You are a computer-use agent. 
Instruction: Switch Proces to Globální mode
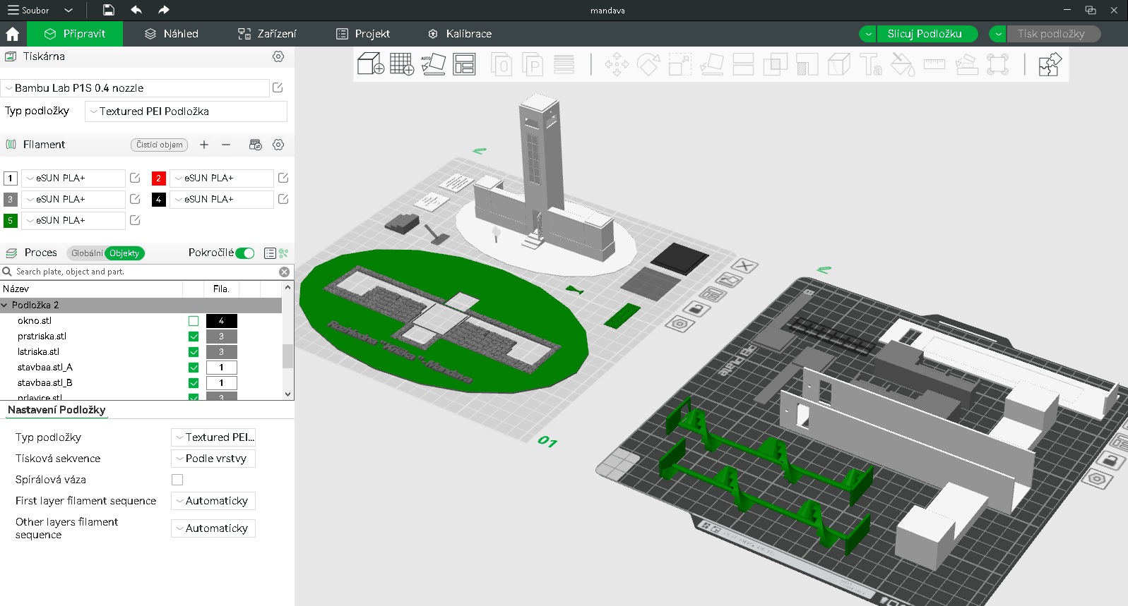tap(87, 253)
